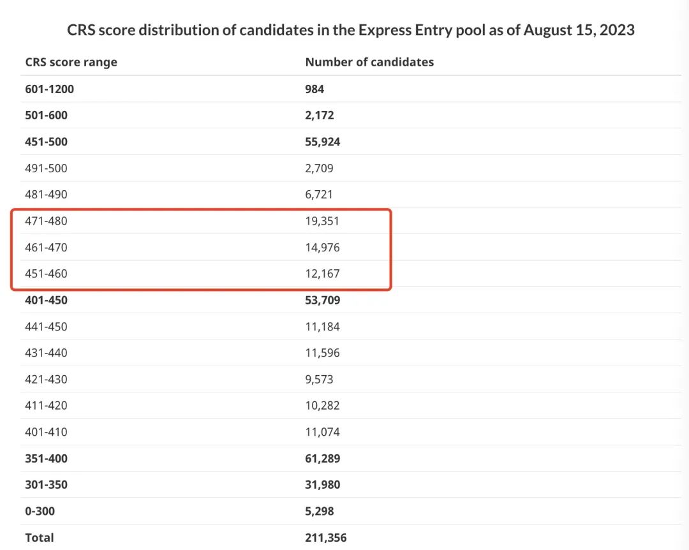Click the Total value 211,356
The image size is (689, 550).
(x=325, y=538)
